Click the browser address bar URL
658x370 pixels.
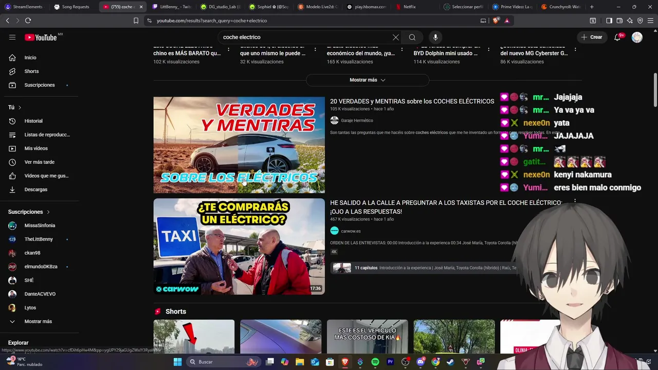[212, 21]
